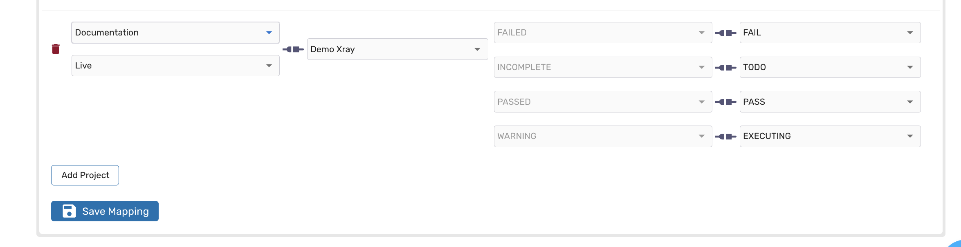
Task: Click the disabled WARNING status dropdown
Action: coord(603,136)
